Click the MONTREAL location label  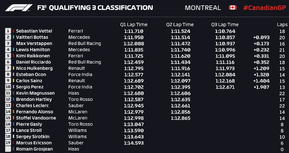203,8
